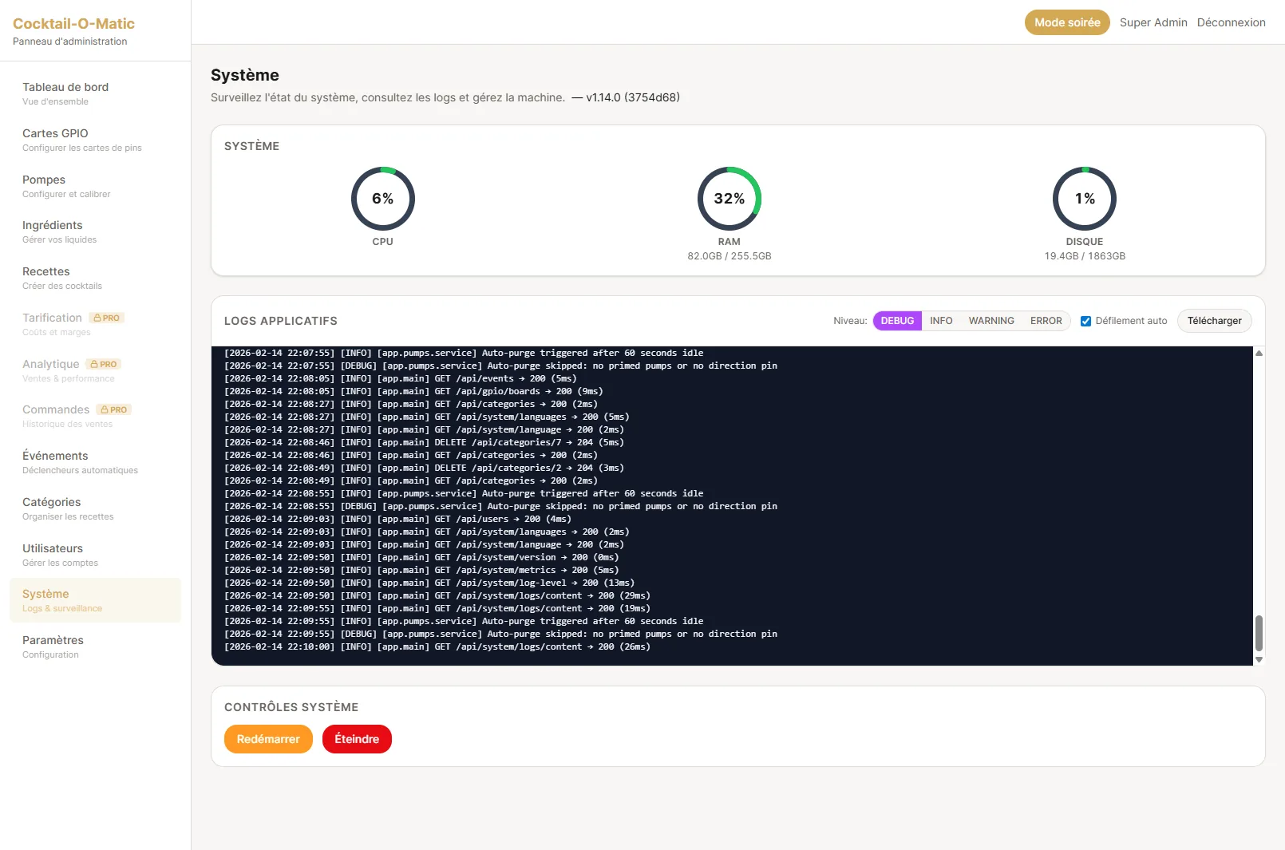This screenshot has height=850, width=1285.
Task: Click the PRO lock badge next to Commandes
Action: (114, 409)
